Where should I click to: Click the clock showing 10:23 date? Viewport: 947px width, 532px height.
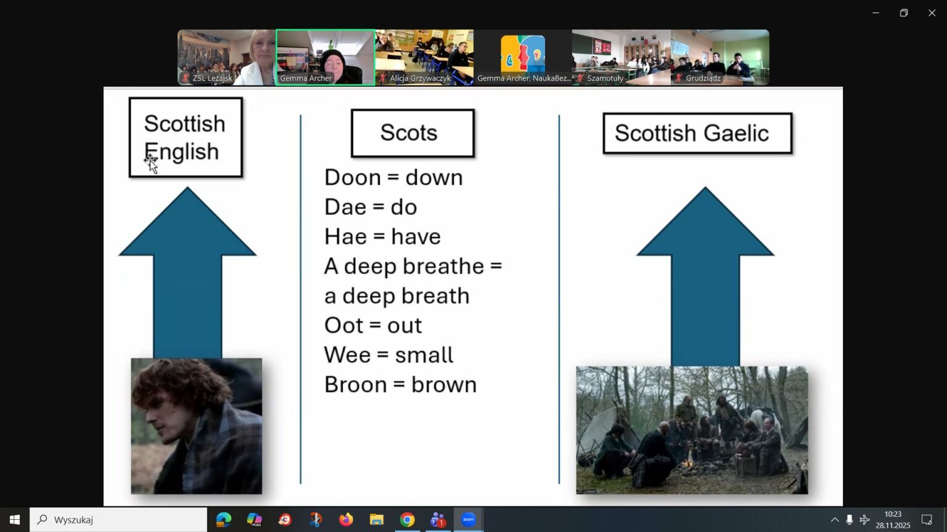pos(893,520)
